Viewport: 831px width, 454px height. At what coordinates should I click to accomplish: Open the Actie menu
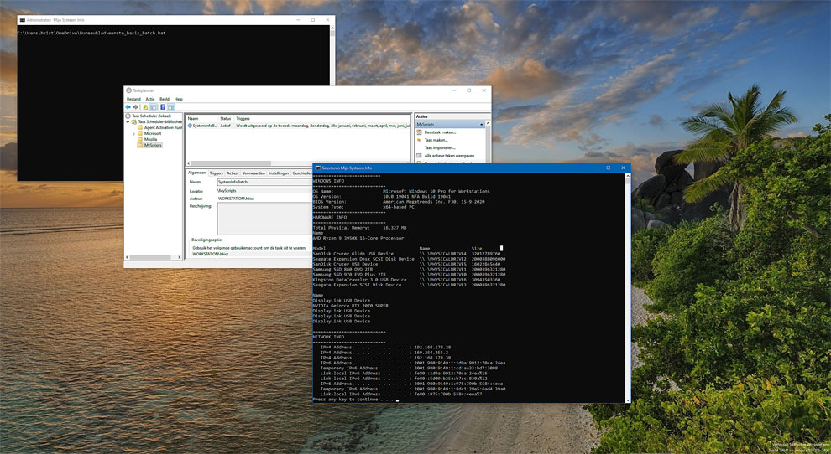coord(150,99)
